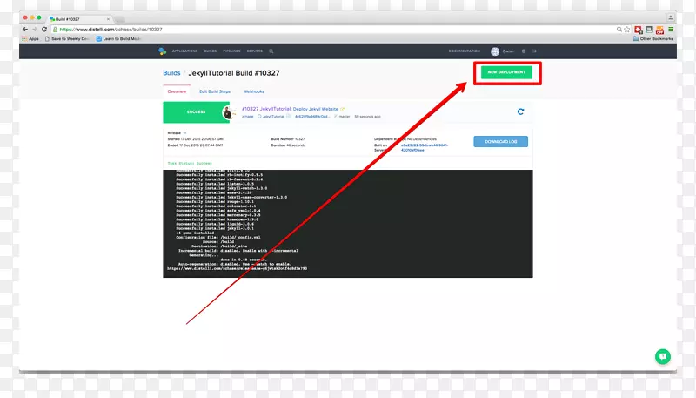
Task: Click the build server ID link
Action: [x=425, y=147]
